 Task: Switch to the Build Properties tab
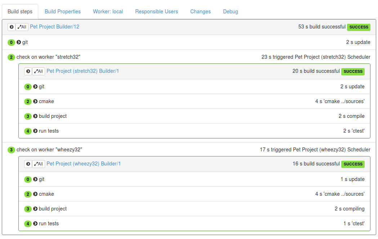pos(63,12)
